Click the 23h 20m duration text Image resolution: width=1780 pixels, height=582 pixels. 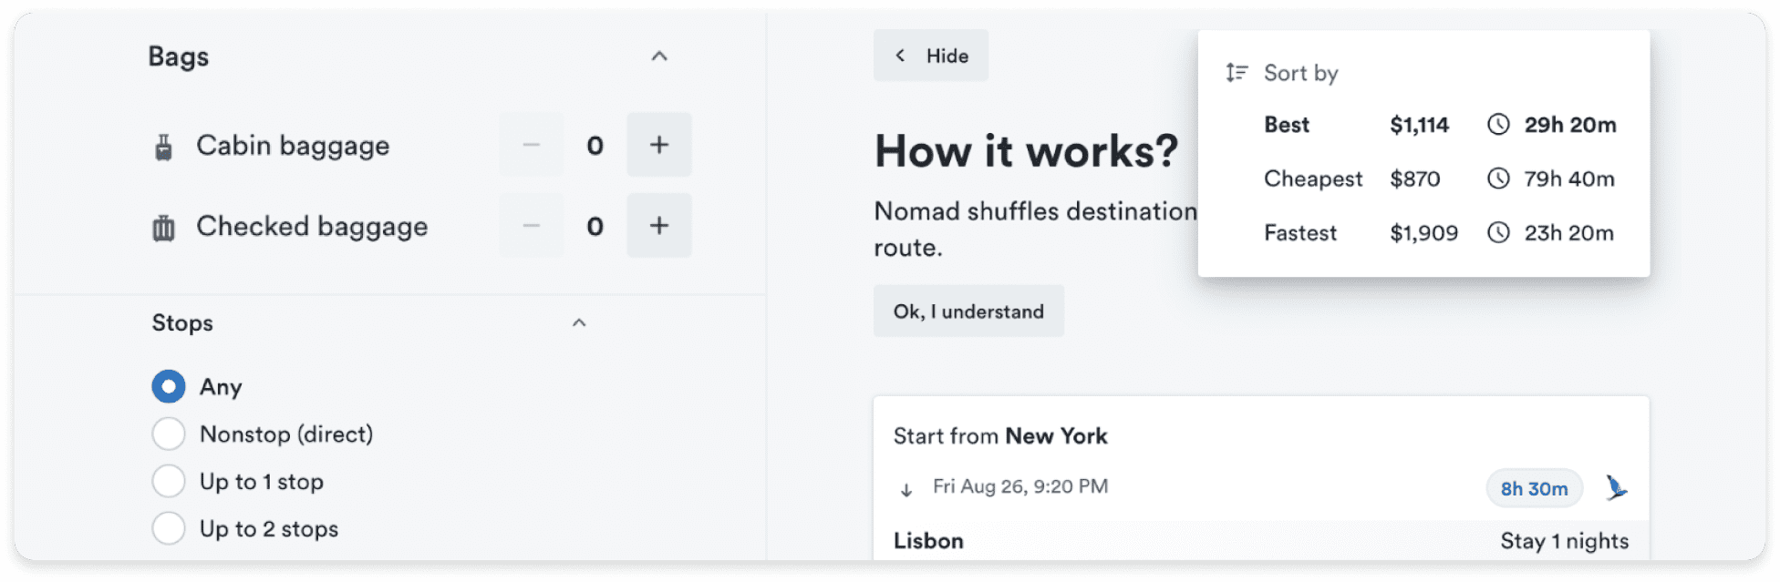[x=1569, y=233]
